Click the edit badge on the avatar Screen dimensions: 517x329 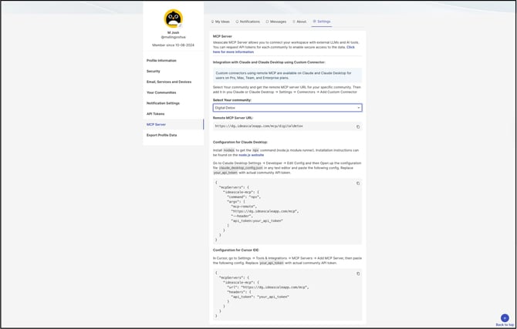coord(180,25)
